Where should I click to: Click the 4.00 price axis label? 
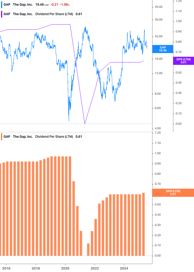point(158,128)
